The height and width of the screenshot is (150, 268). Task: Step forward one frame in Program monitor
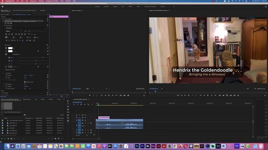211,95
